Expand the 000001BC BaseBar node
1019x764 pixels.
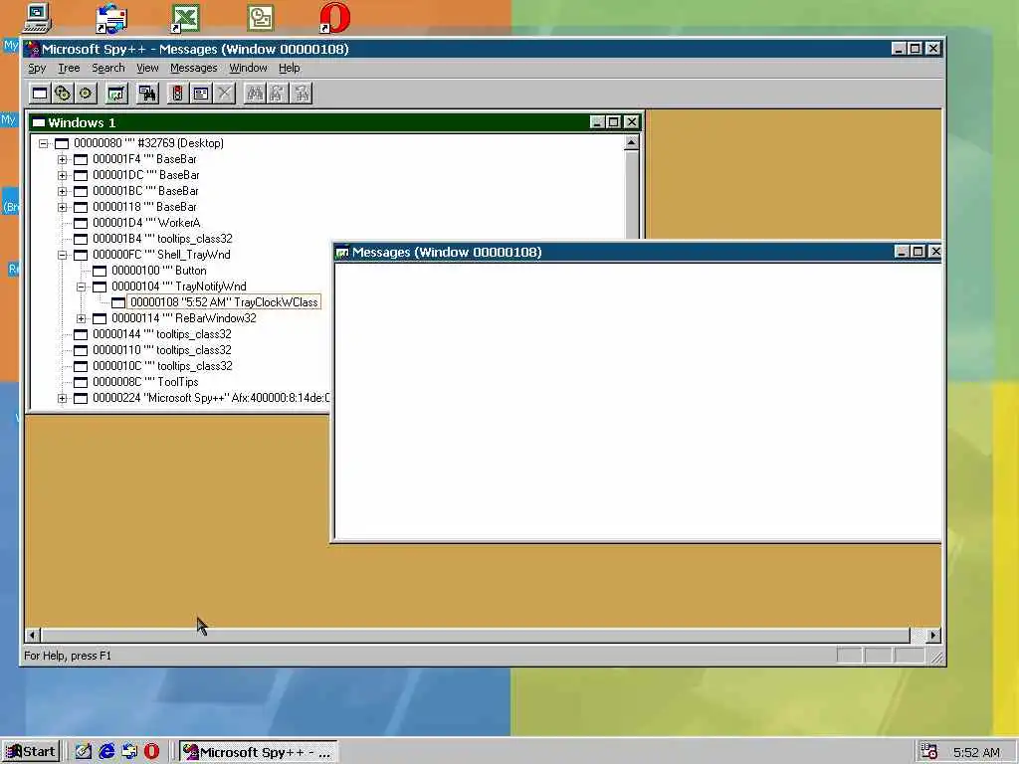point(63,191)
